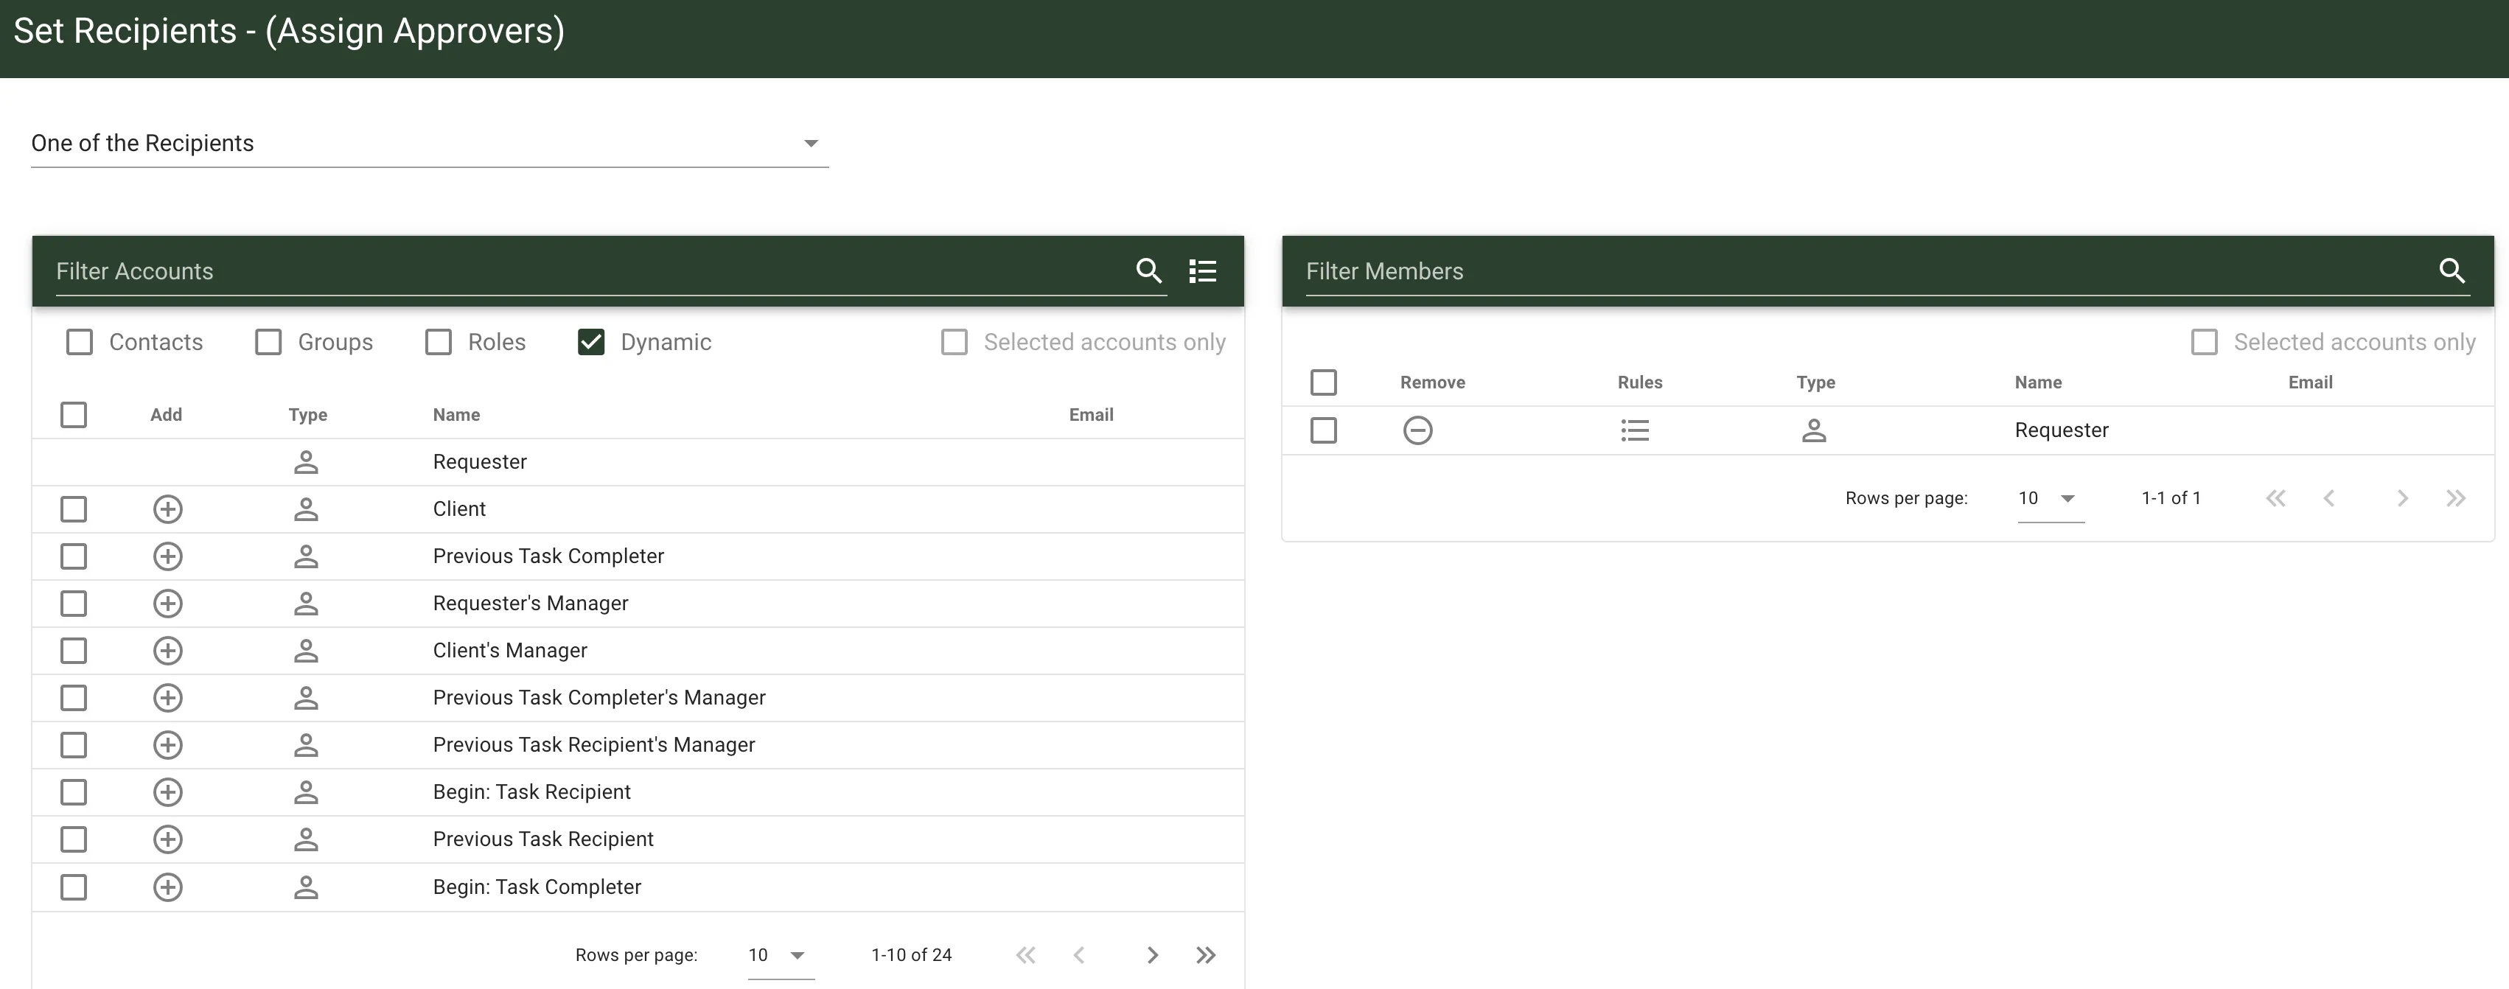Toggle members panel Selected accounts only checkbox

coord(2204,342)
